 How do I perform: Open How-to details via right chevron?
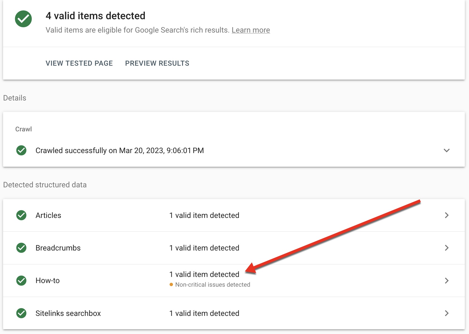[447, 281]
